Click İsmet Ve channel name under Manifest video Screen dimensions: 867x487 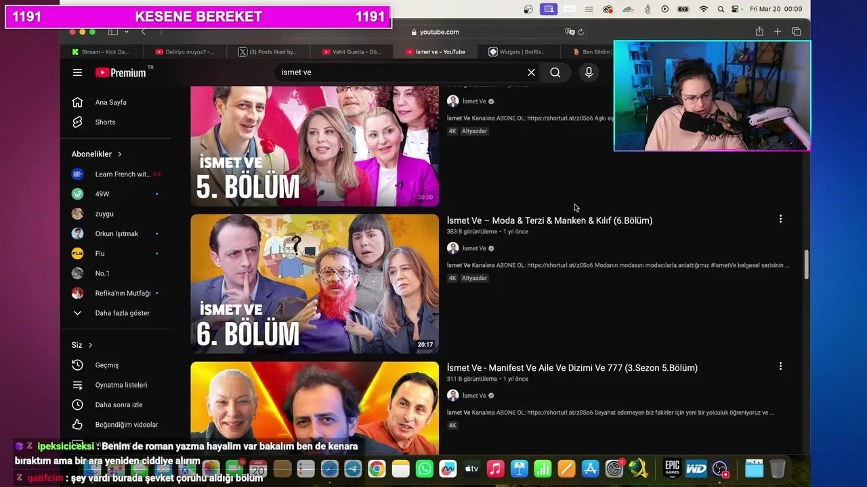[x=474, y=396]
